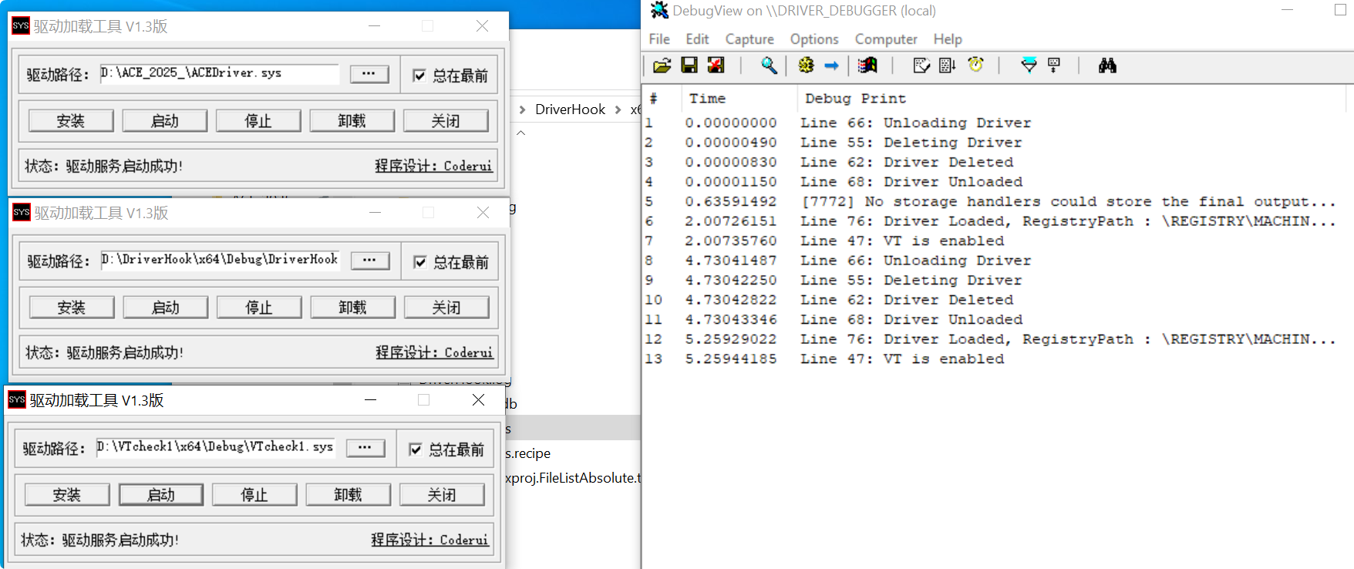Click 卸载 in the ACEDriver.sys window
Viewport: 1354px width, 569px height.
pyautogui.click(x=352, y=121)
